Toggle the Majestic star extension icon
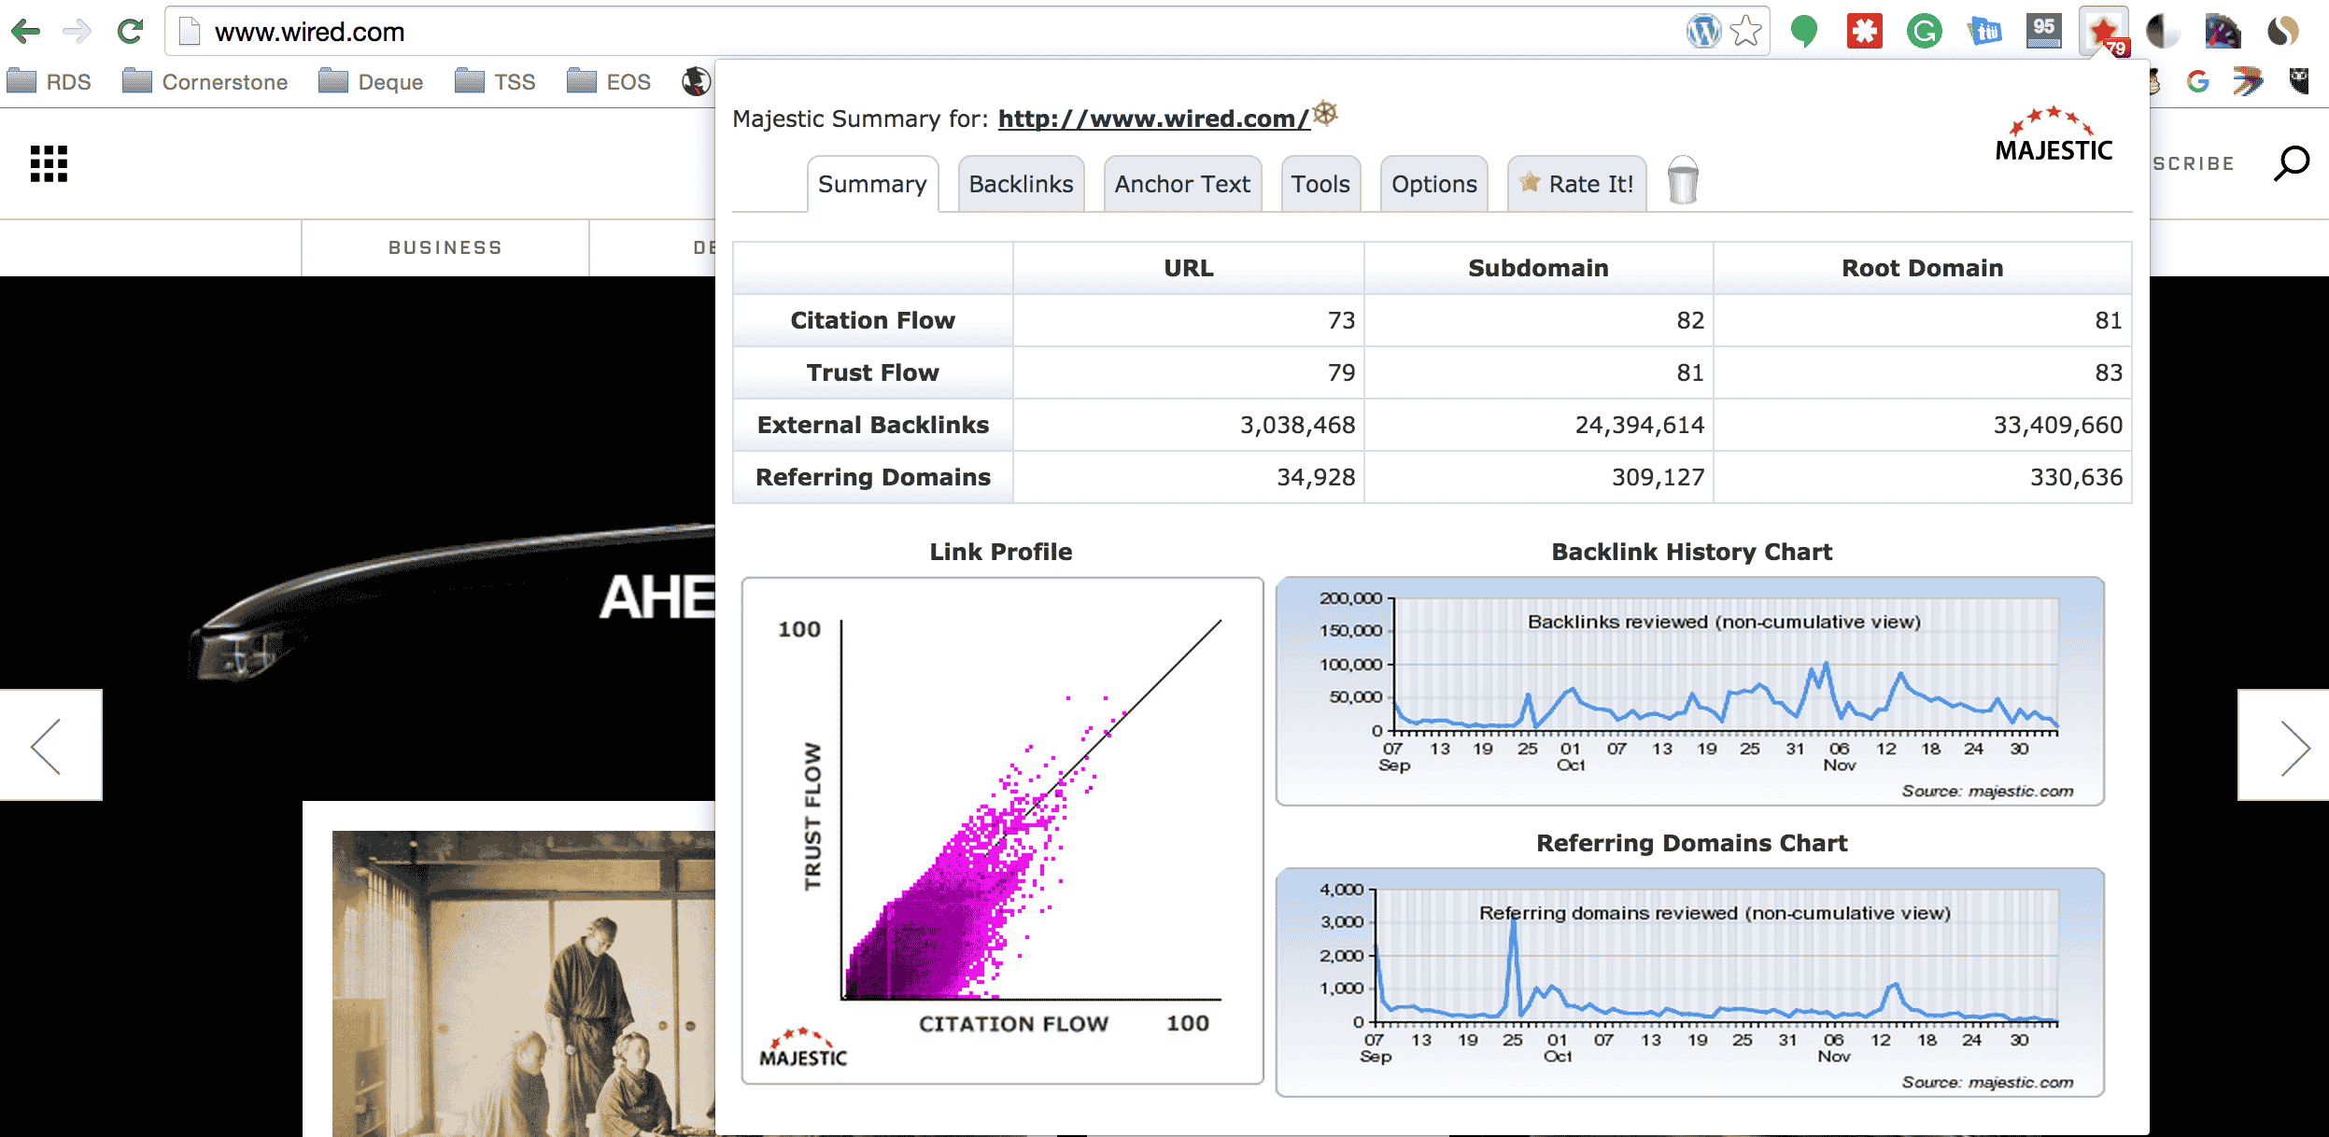 [x=2104, y=33]
